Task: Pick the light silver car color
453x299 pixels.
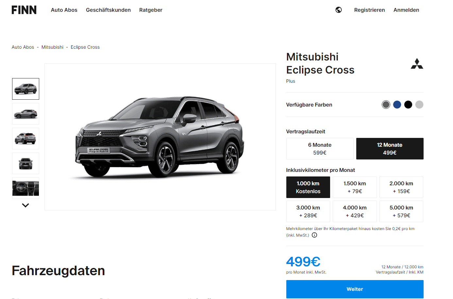Action: pos(419,105)
